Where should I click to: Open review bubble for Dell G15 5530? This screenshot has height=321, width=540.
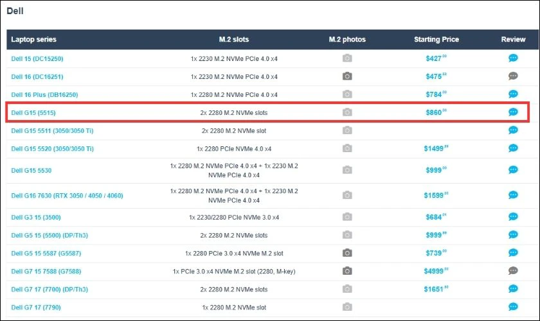pos(513,170)
